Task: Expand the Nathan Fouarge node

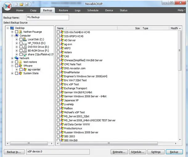Action: 12,32
